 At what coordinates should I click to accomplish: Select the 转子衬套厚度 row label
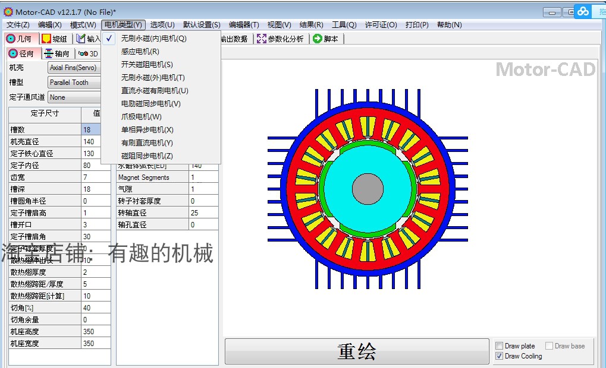(152, 201)
